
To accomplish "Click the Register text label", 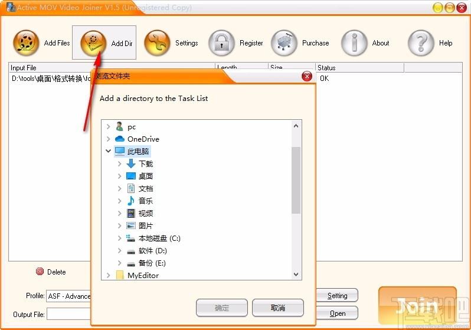I will pos(251,43).
